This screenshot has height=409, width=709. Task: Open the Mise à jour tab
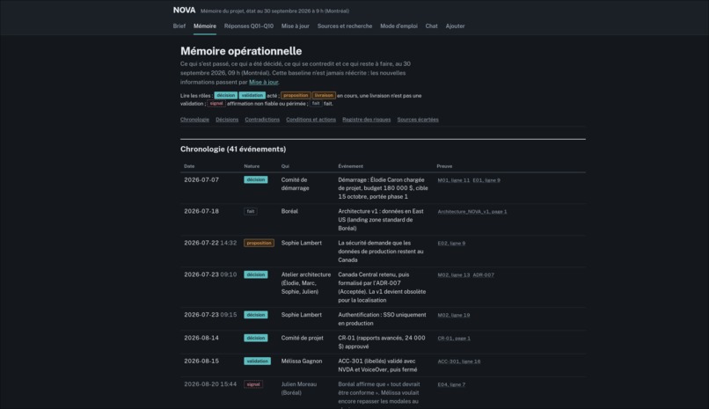click(296, 26)
